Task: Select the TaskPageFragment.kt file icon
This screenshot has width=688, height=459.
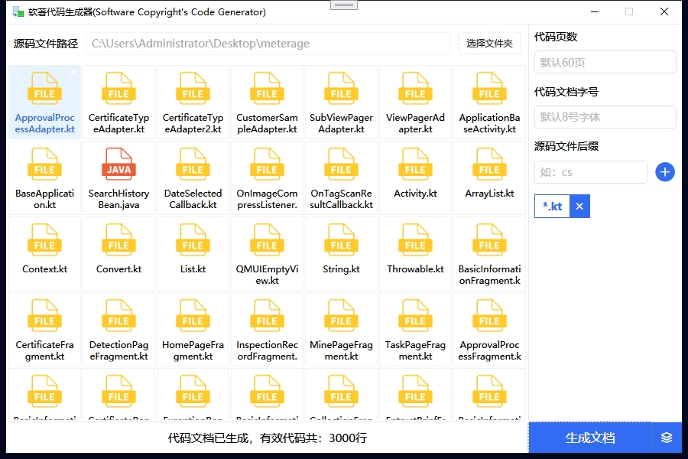Action: click(415, 315)
